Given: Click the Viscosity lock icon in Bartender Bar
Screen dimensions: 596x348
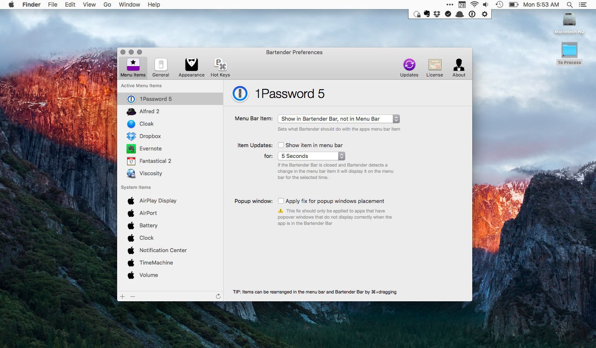Looking at the screenshot, I should click(417, 14).
